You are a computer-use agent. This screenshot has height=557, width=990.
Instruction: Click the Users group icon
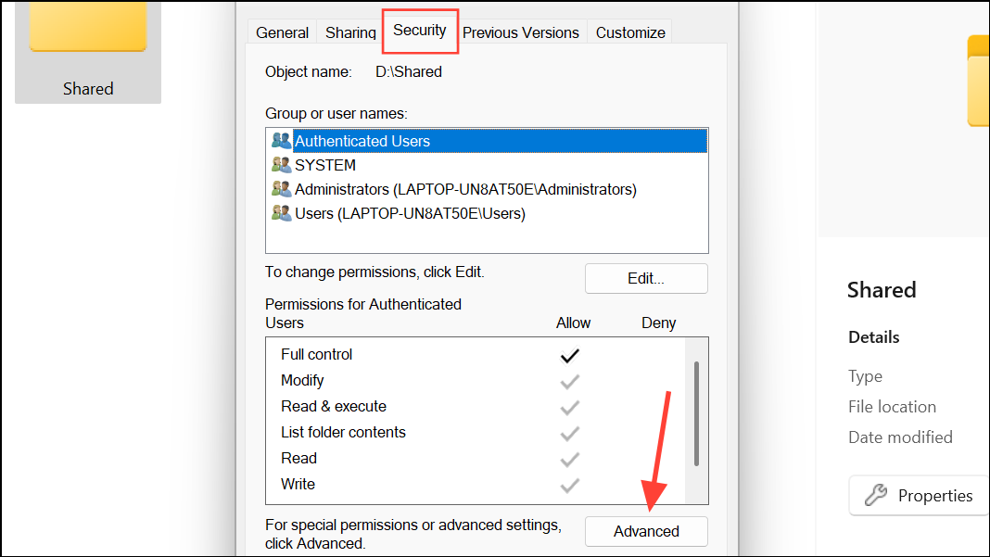(281, 213)
